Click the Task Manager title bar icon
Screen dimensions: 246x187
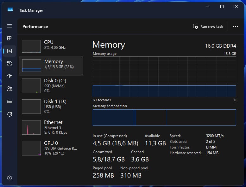point(10,10)
